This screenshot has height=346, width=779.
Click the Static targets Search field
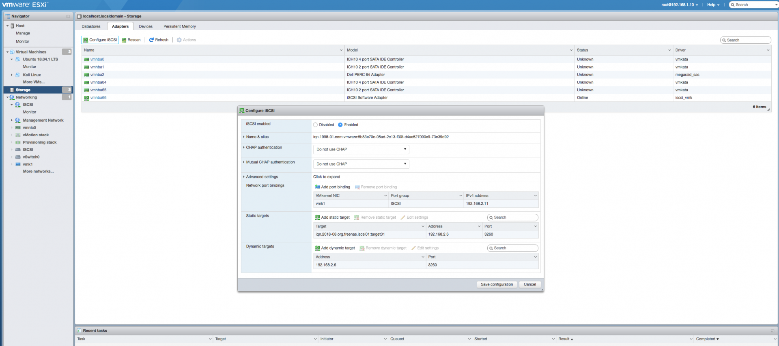[513, 217]
